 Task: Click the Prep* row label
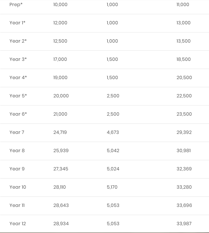pyautogui.click(x=16, y=5)
